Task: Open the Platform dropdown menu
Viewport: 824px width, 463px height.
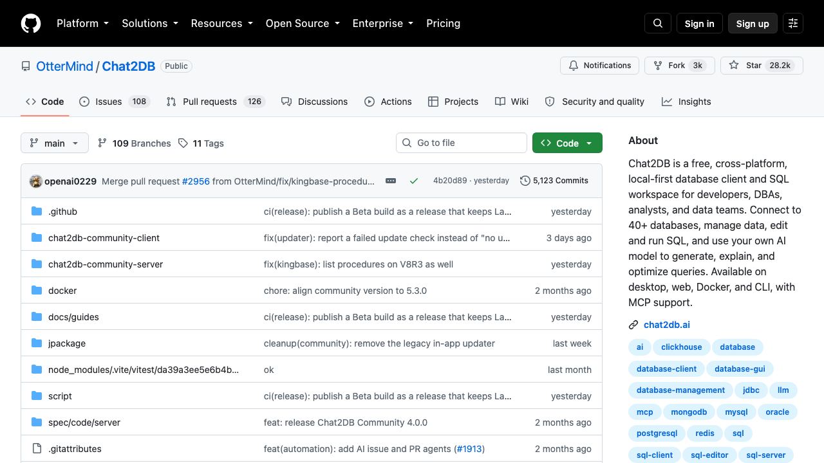Action: pos(82,23)
